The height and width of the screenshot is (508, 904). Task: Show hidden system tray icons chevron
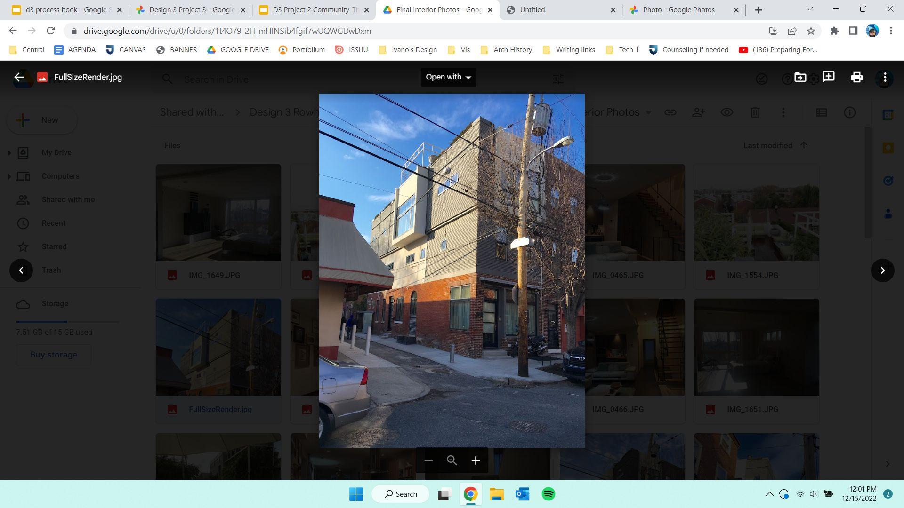(769, 494)
